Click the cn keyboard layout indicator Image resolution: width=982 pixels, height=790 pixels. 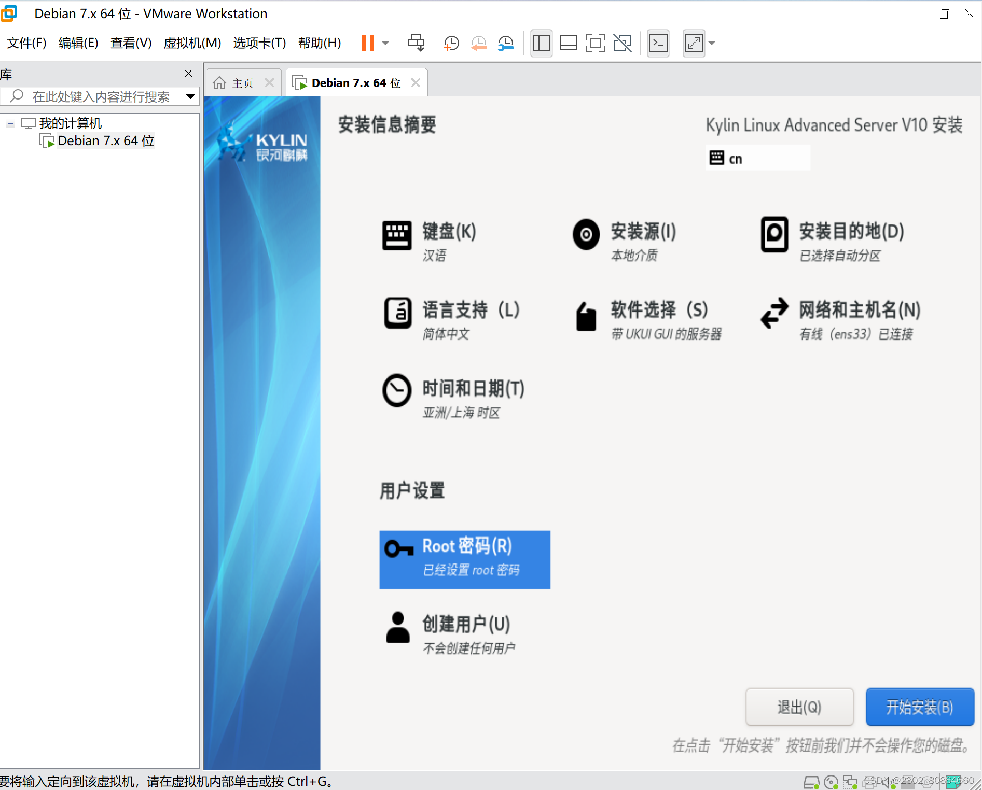coord(757,158)
